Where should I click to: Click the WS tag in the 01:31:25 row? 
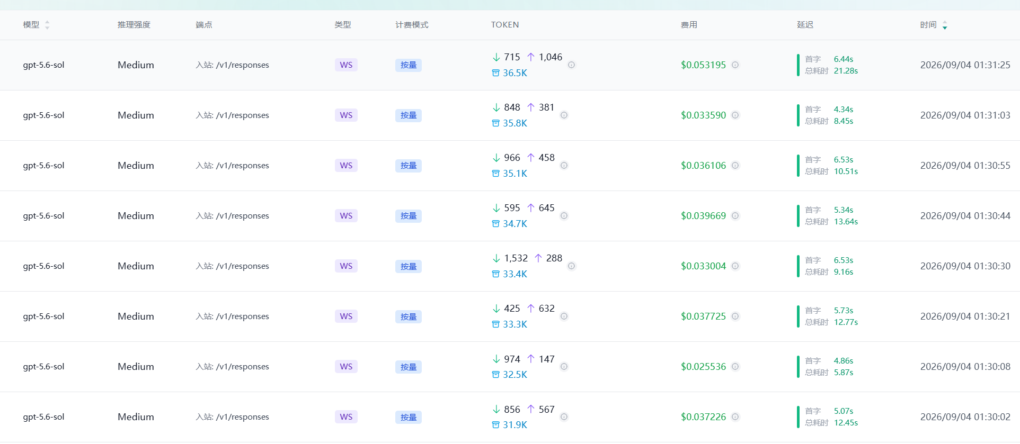click(346, 65)
